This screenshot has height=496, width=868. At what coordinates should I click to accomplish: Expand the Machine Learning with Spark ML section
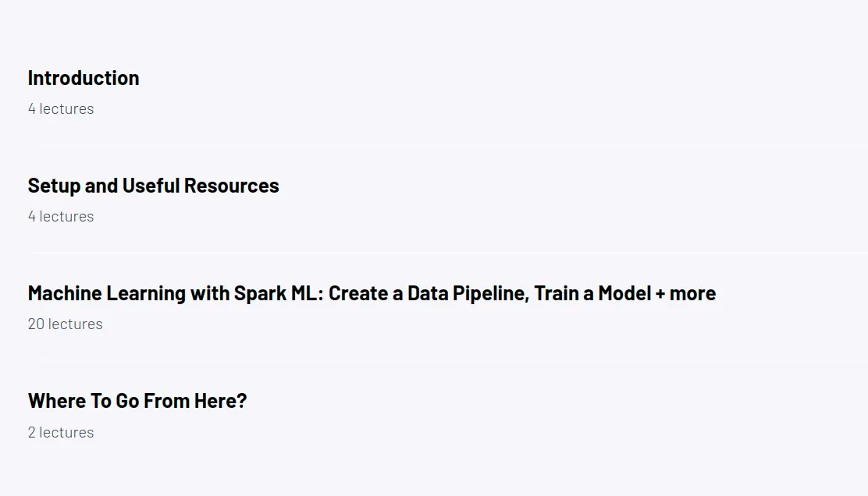click(x=434, y=307)
